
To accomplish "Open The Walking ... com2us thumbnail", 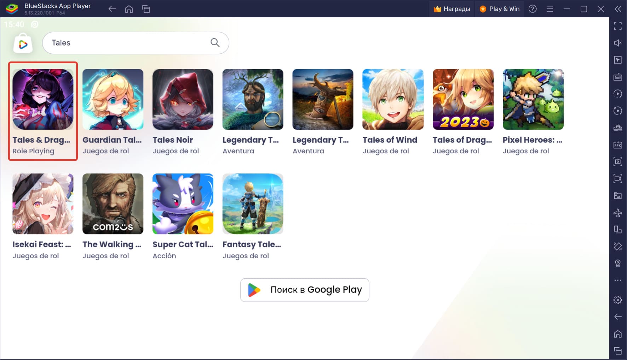I will coord(113,204).
